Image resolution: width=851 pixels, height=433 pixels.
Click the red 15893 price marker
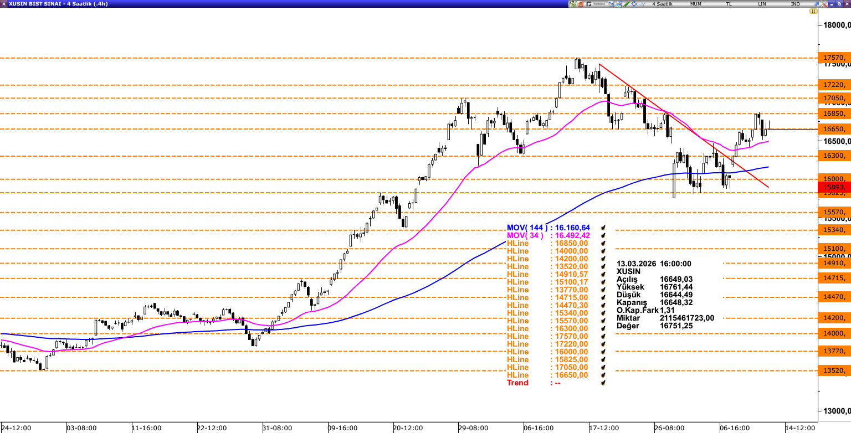pos(834,187)
